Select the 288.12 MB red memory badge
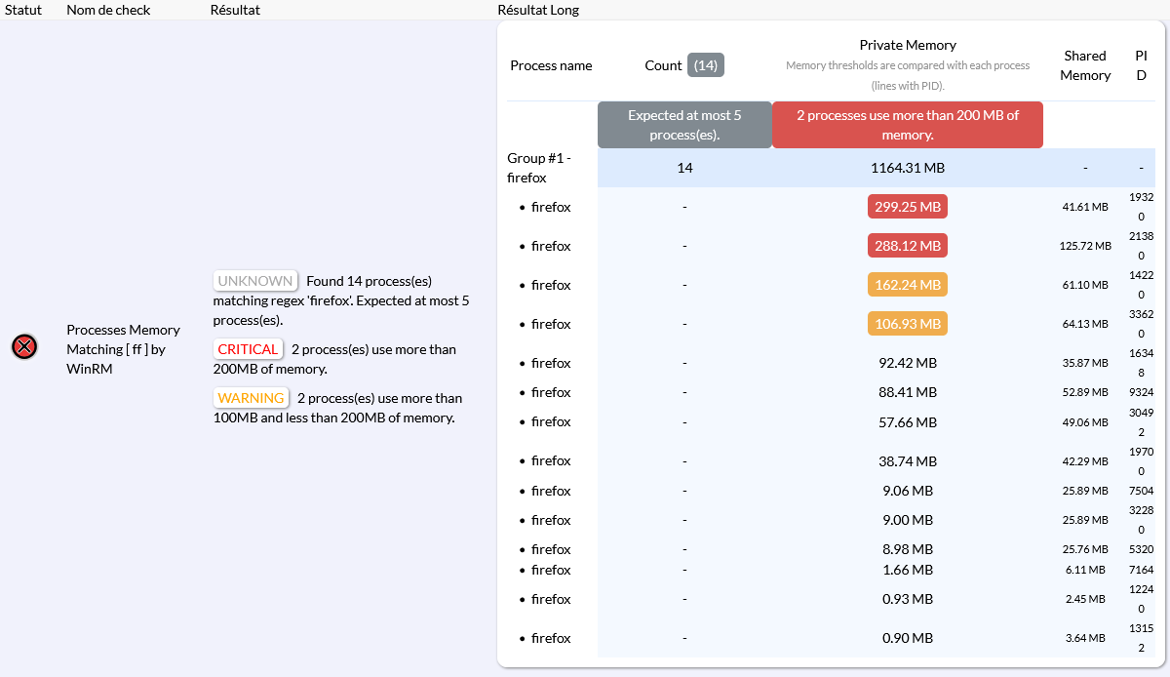The width and height of the screenshot is (1170, 677). click(907, 246)
